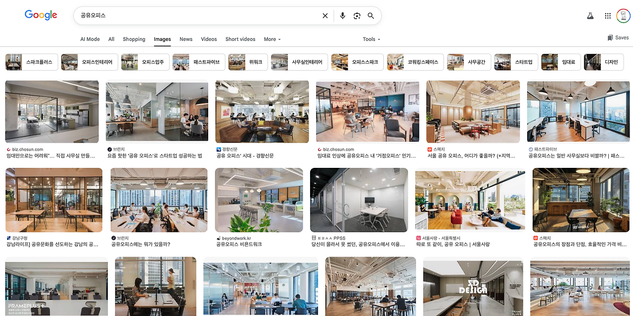The image size is (633, 316).
Task: Filter by 위워크 chip
Action: pyautogui.click(x=248, y=62)
